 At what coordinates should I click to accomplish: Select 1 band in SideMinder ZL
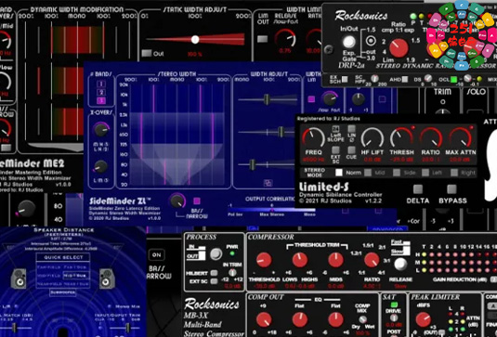tap(101, 84)
